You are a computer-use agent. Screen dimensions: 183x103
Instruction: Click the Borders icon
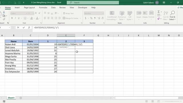pos(25,18)
